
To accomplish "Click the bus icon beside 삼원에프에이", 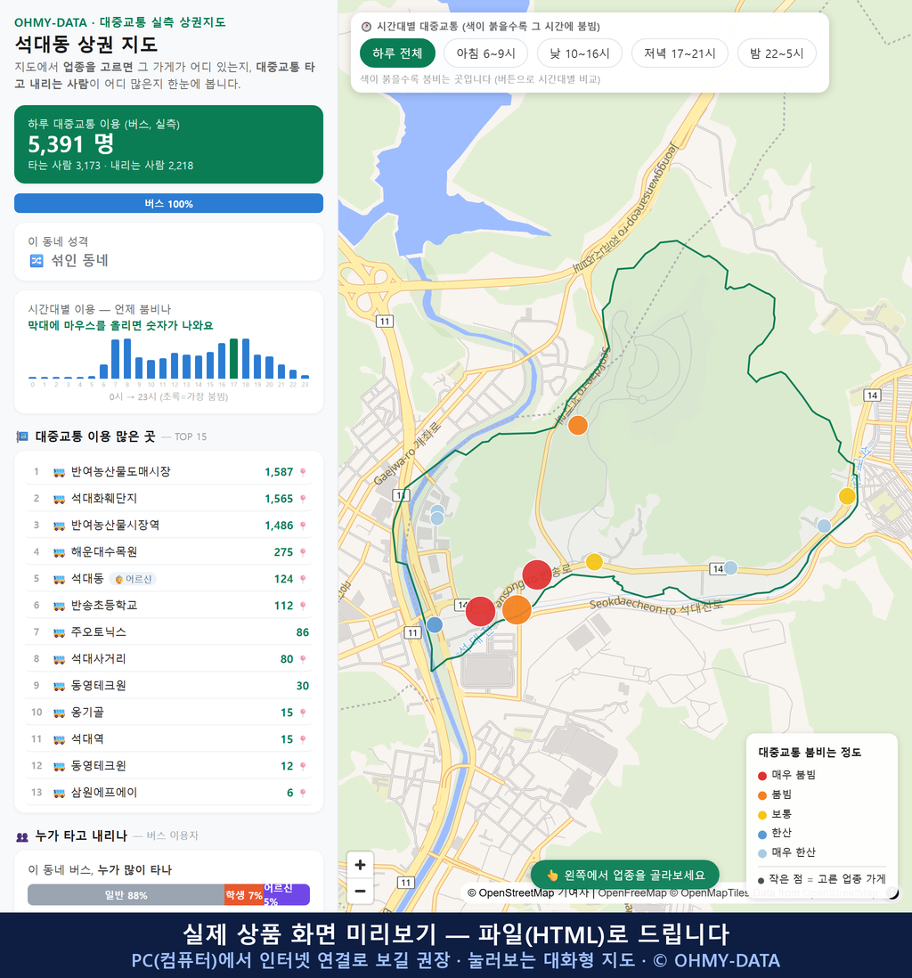I will (x=60, y=793).
